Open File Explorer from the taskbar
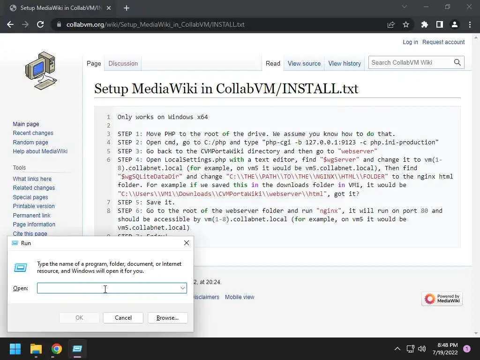 [x=36, y=349]
